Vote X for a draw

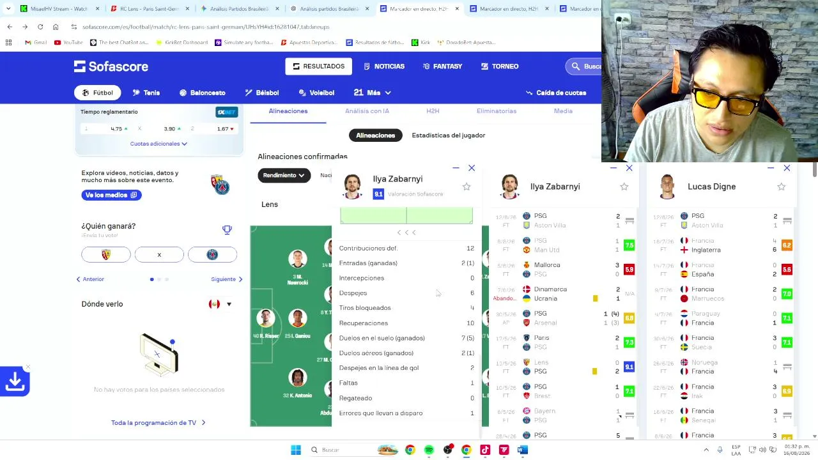(x=159, y=255)
